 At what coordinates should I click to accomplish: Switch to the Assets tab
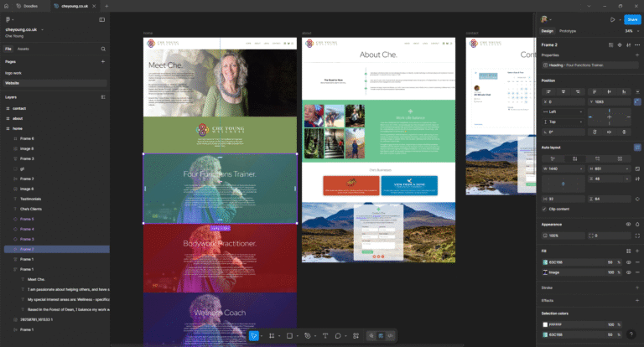coord(23,49)
